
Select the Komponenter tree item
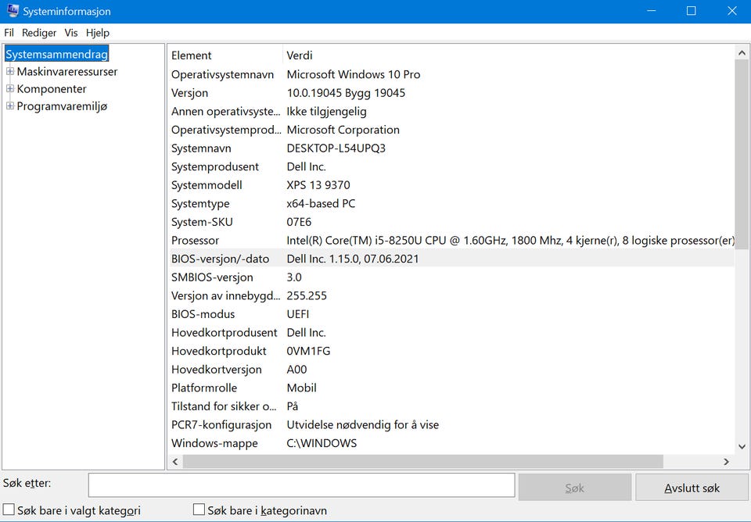(x=52, y=88)
